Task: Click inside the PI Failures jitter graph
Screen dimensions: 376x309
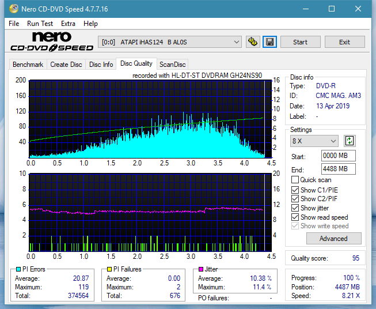Action: click(x=150, y=213)
